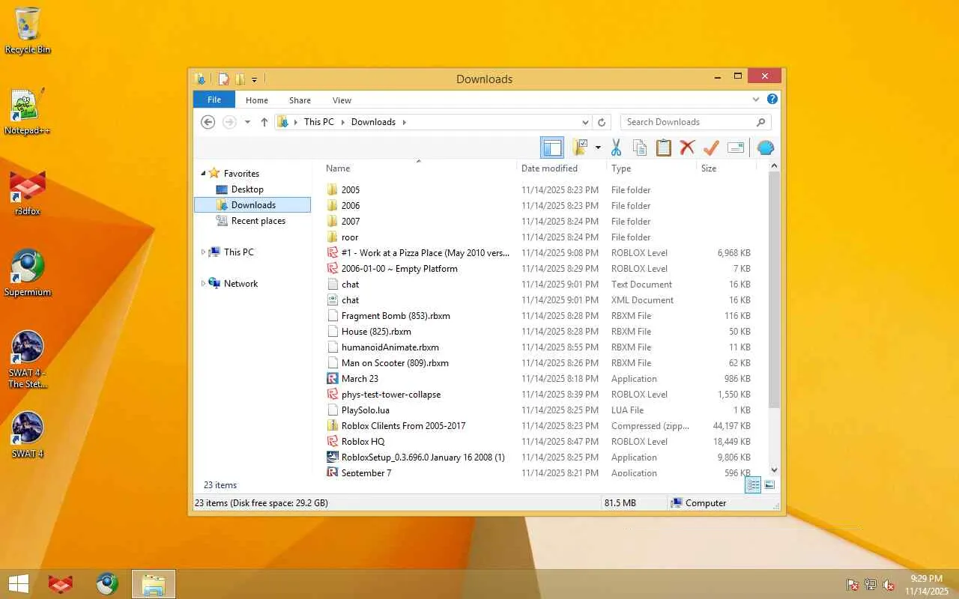
Task: Go back with the Back arrow
Action: [x=208, y=122]
